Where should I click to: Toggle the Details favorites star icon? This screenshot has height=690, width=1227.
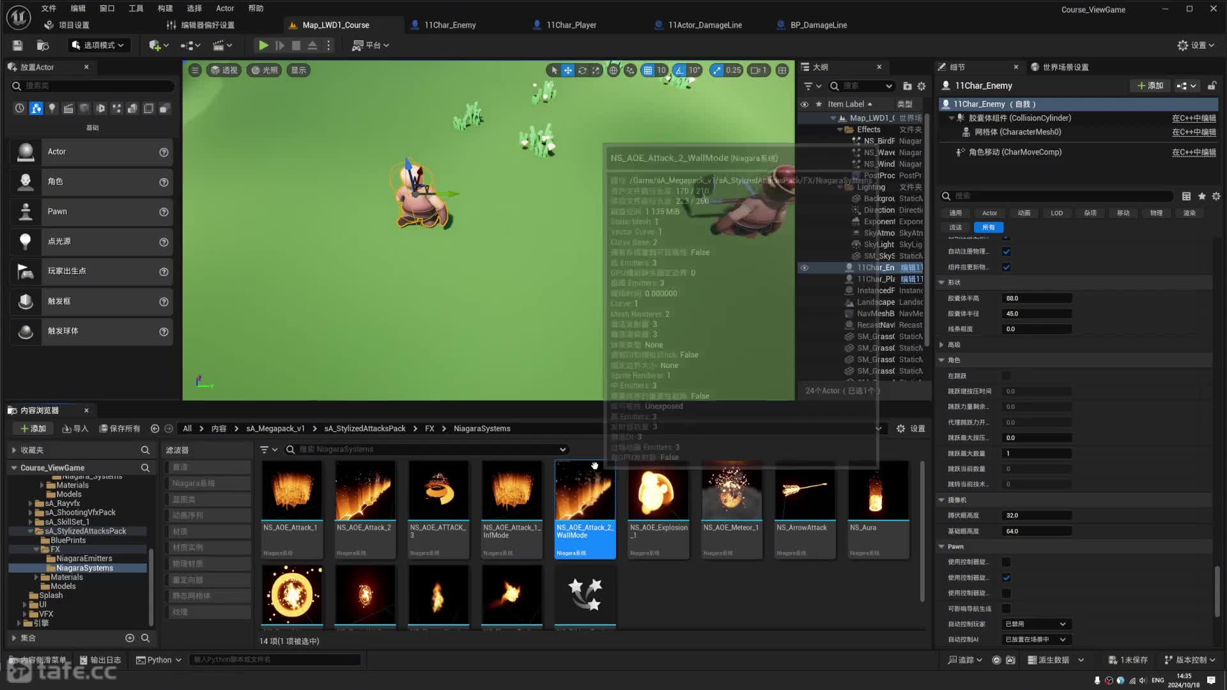[1201, 197]
